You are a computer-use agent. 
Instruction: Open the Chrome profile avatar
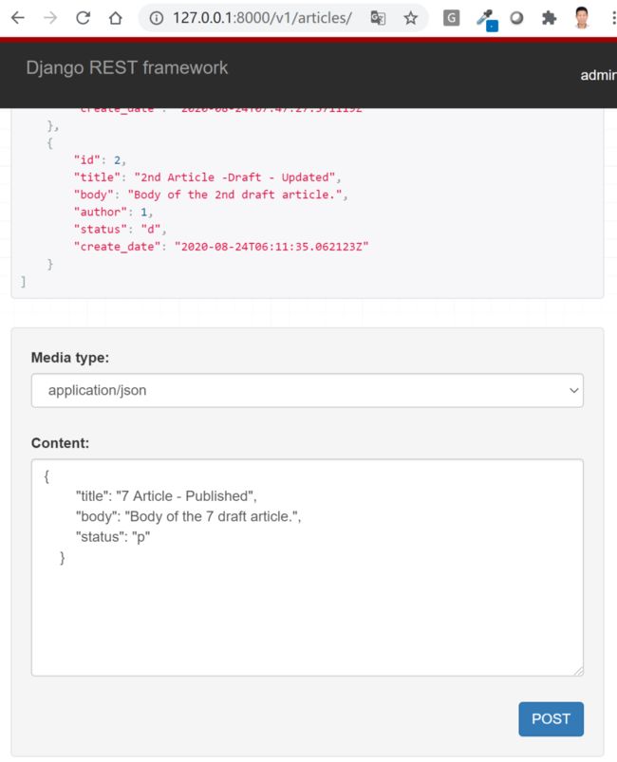pyautogui.click(x=582, y=18)
